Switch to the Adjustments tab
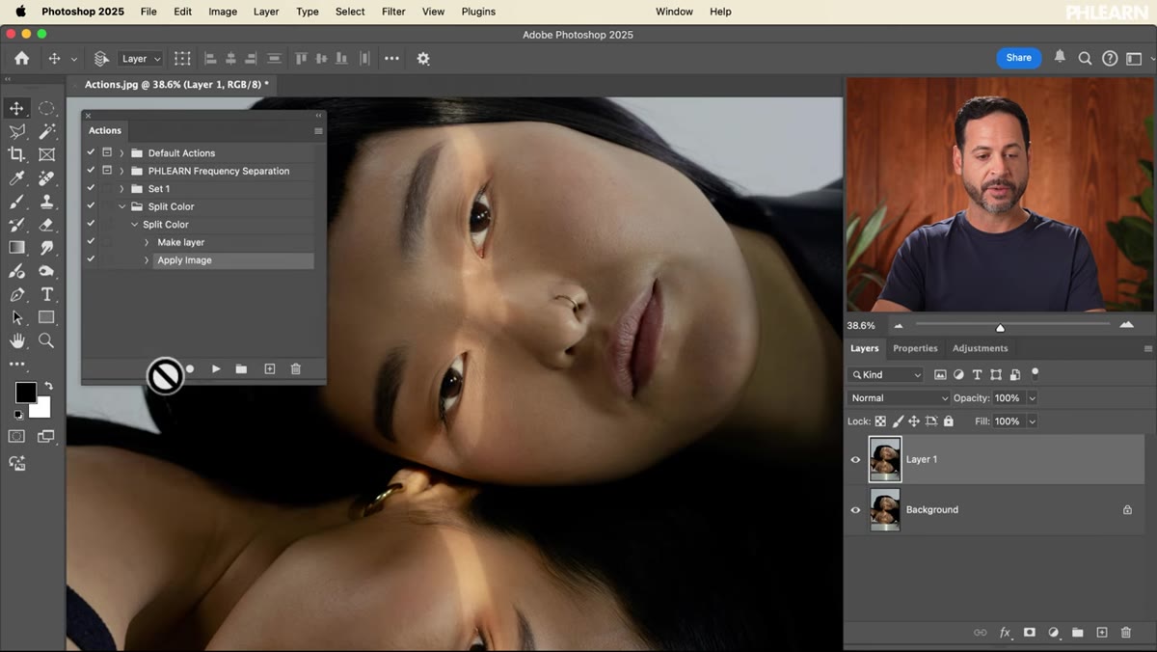 point(980,348)
